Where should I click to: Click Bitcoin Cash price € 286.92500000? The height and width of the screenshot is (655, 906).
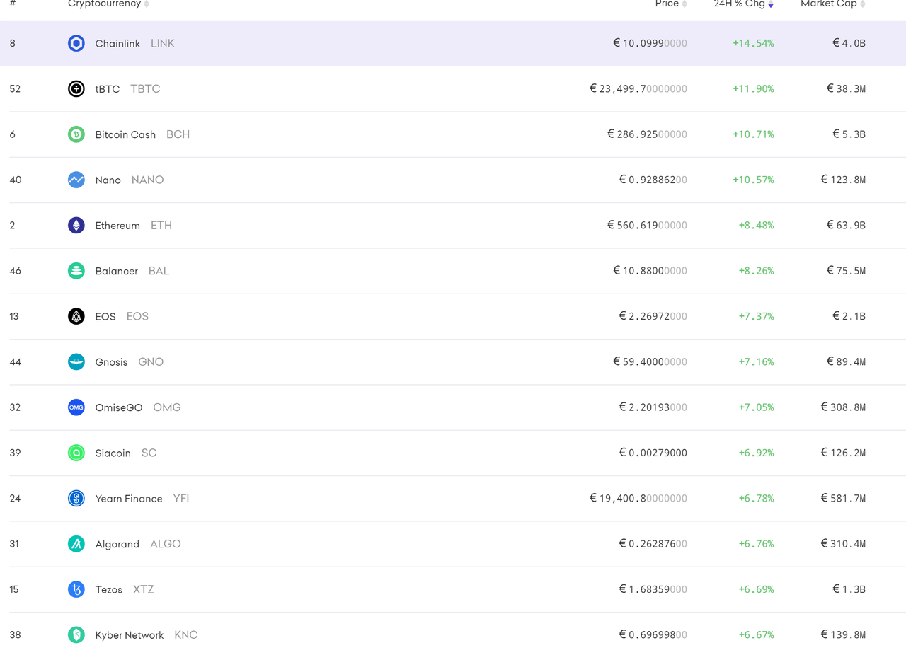click(647, 134)
